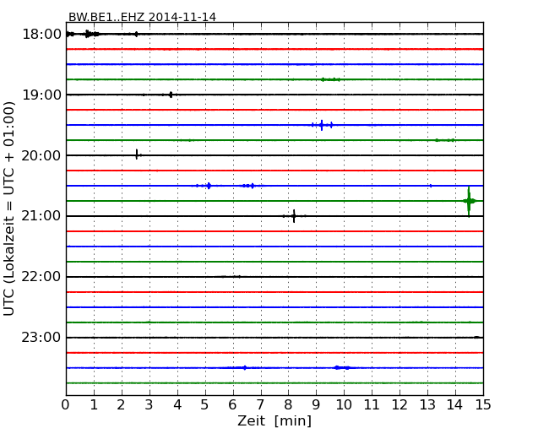Click the x-axis tick label 2
This screenshot has width=549, height=439.
coord(121,404)
